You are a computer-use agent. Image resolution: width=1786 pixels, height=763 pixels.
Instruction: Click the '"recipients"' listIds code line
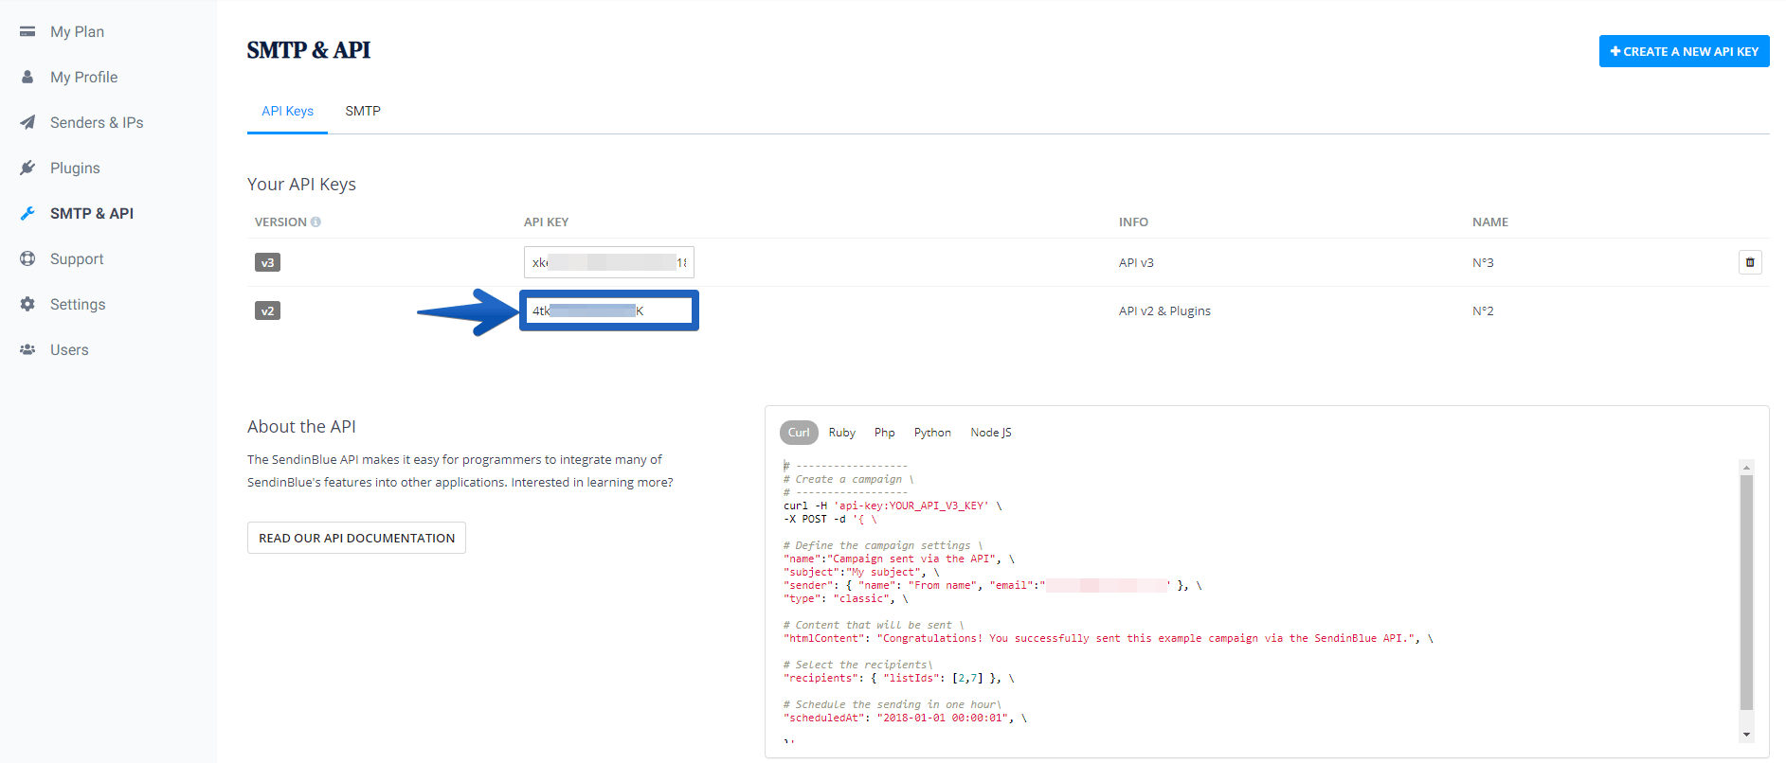(x=898, y=678)
